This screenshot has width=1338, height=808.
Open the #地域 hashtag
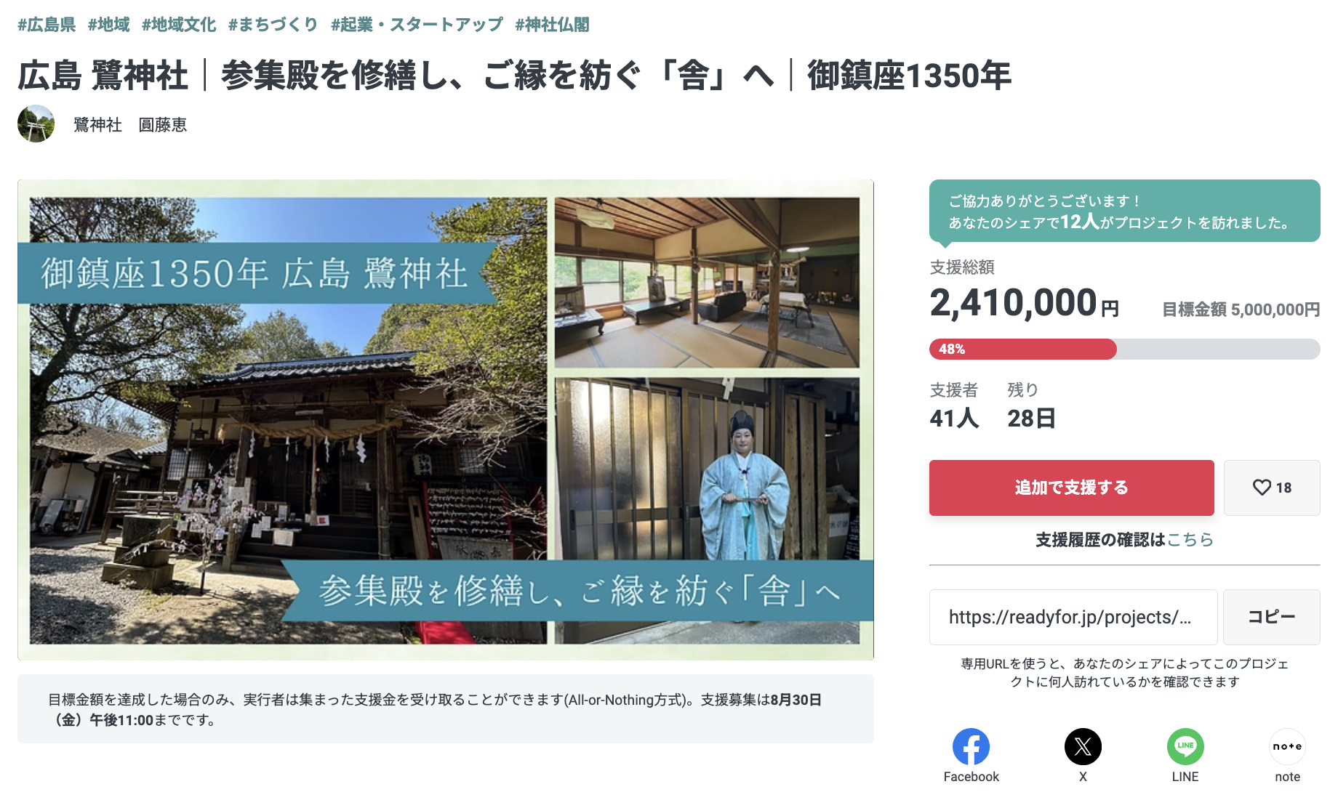(108, 25)
